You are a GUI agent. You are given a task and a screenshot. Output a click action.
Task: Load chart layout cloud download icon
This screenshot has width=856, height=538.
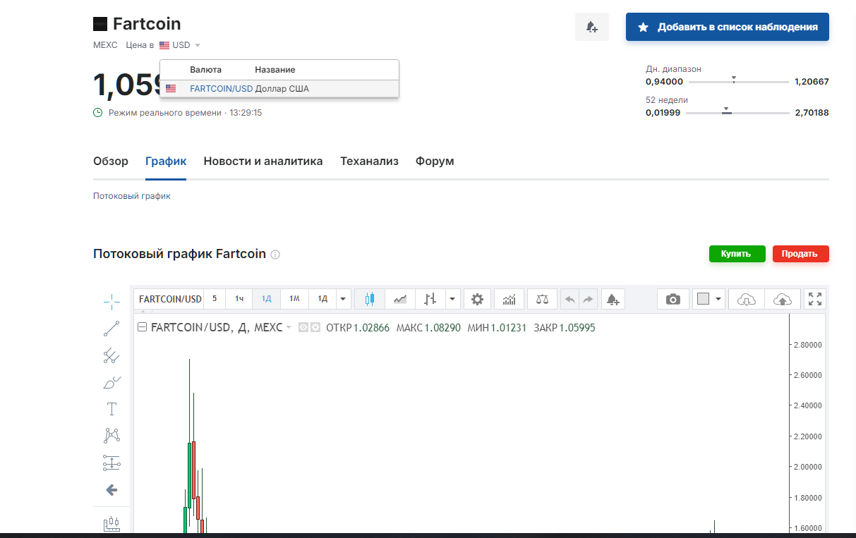point(747,299)
